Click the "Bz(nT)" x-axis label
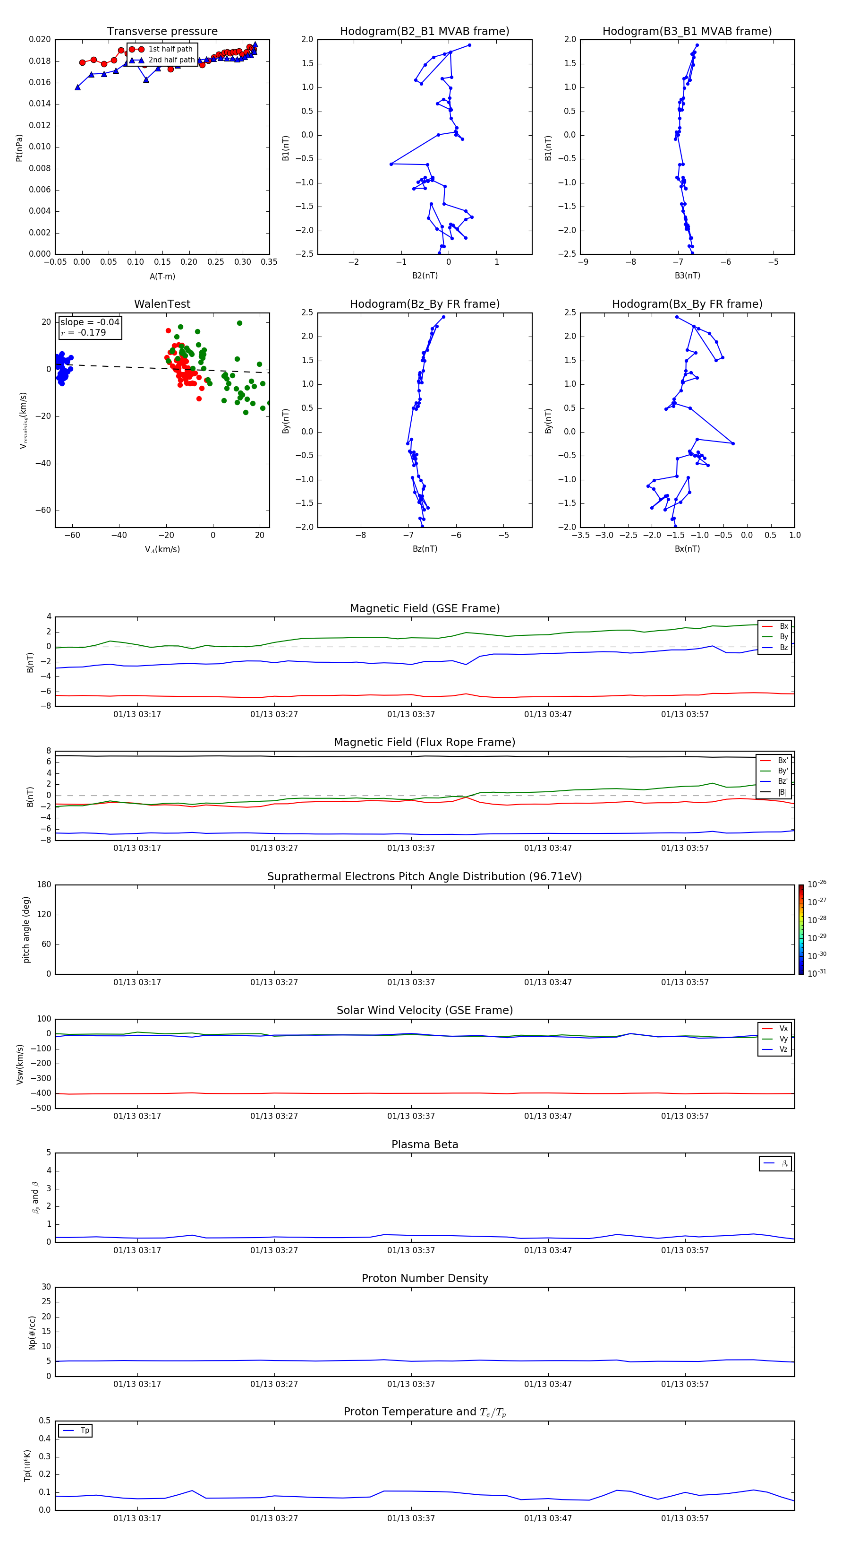Screen dimensions: 850x1560 pyautogui.click(x=425, y=549)
